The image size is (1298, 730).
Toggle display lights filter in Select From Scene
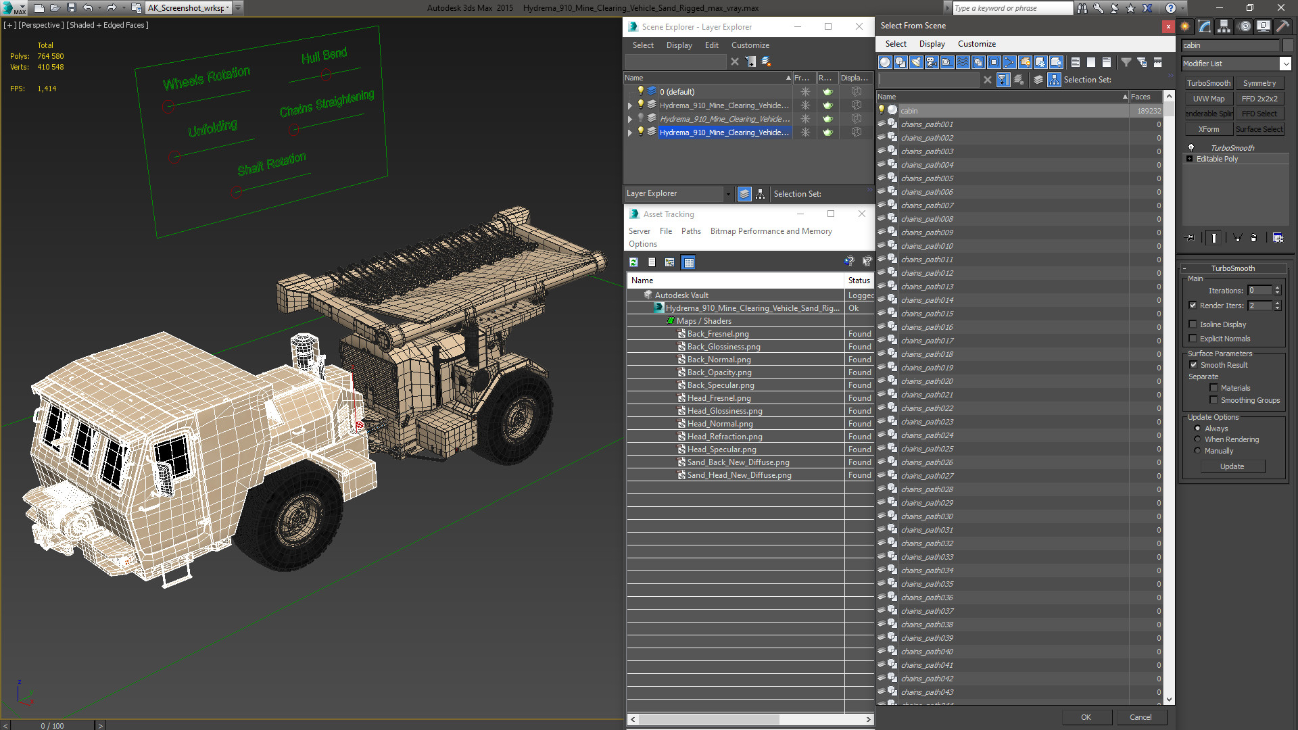[x=916, y=62]
